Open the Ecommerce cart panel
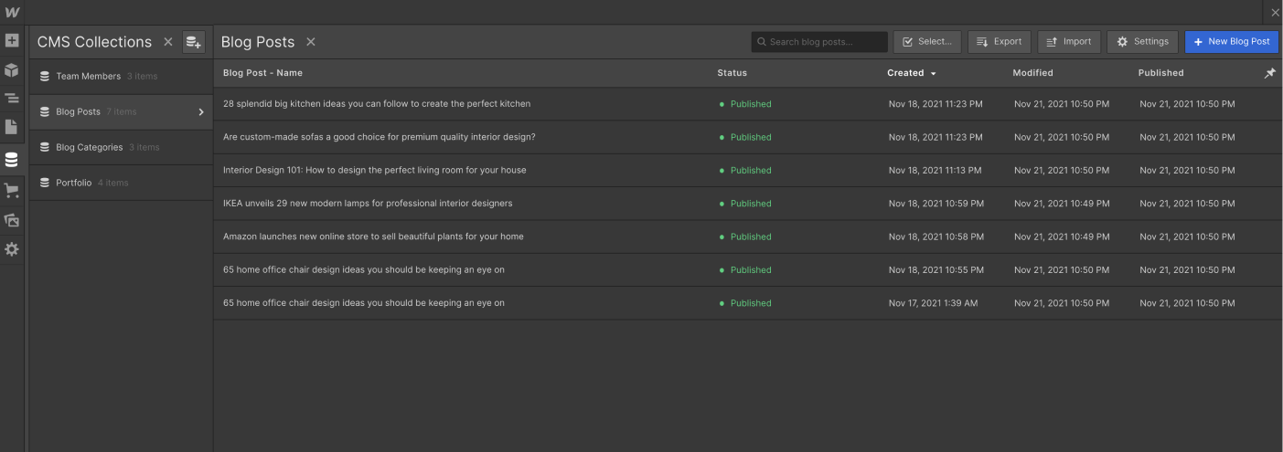Screen dimensions: 1283x452 pos(12,190)
